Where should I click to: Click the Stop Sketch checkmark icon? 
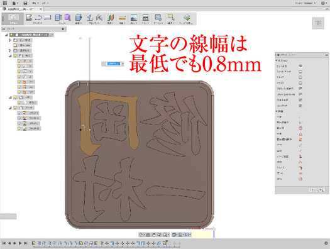click(x=187, y=18)
